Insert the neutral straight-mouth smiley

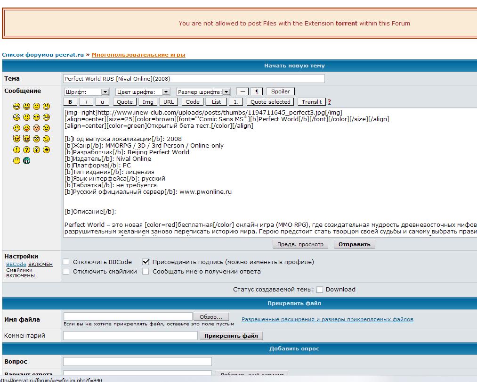click(x=17, y=160)
